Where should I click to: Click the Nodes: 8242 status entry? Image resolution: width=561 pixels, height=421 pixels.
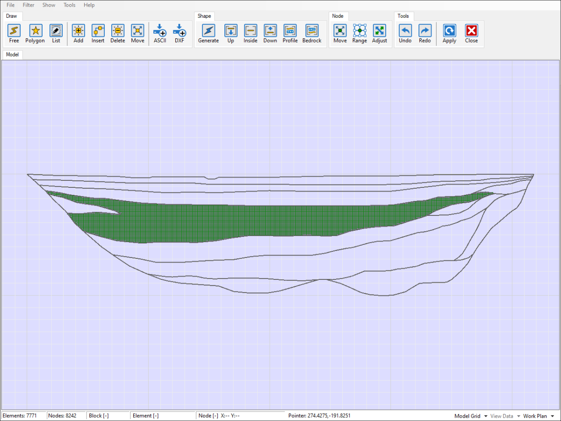click(x=67, y=416)
